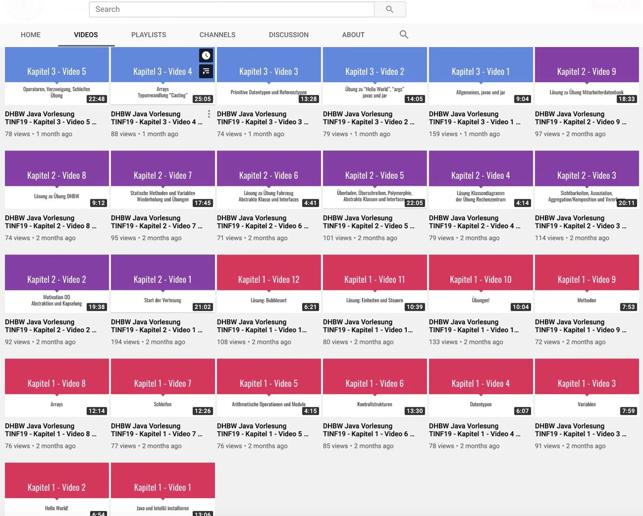This screenshot has height=516, width=643.
Task: Open Kapitel 1 - Video 10 Übungen thumbnail
Action: 481,284
